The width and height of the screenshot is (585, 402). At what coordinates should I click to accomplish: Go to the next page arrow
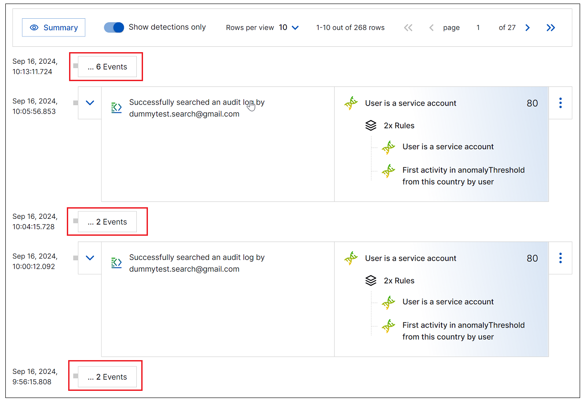[x=528, y=28]
